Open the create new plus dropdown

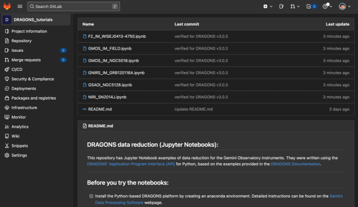coord(268,6)
